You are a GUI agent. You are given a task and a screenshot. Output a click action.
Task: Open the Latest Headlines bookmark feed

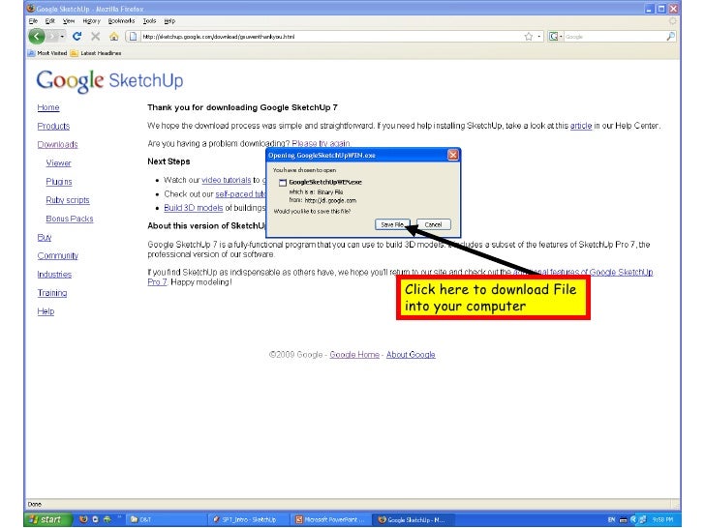pos(96,53)
